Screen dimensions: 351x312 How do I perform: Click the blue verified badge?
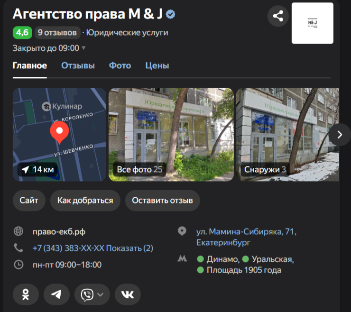[x=171, y=15]
